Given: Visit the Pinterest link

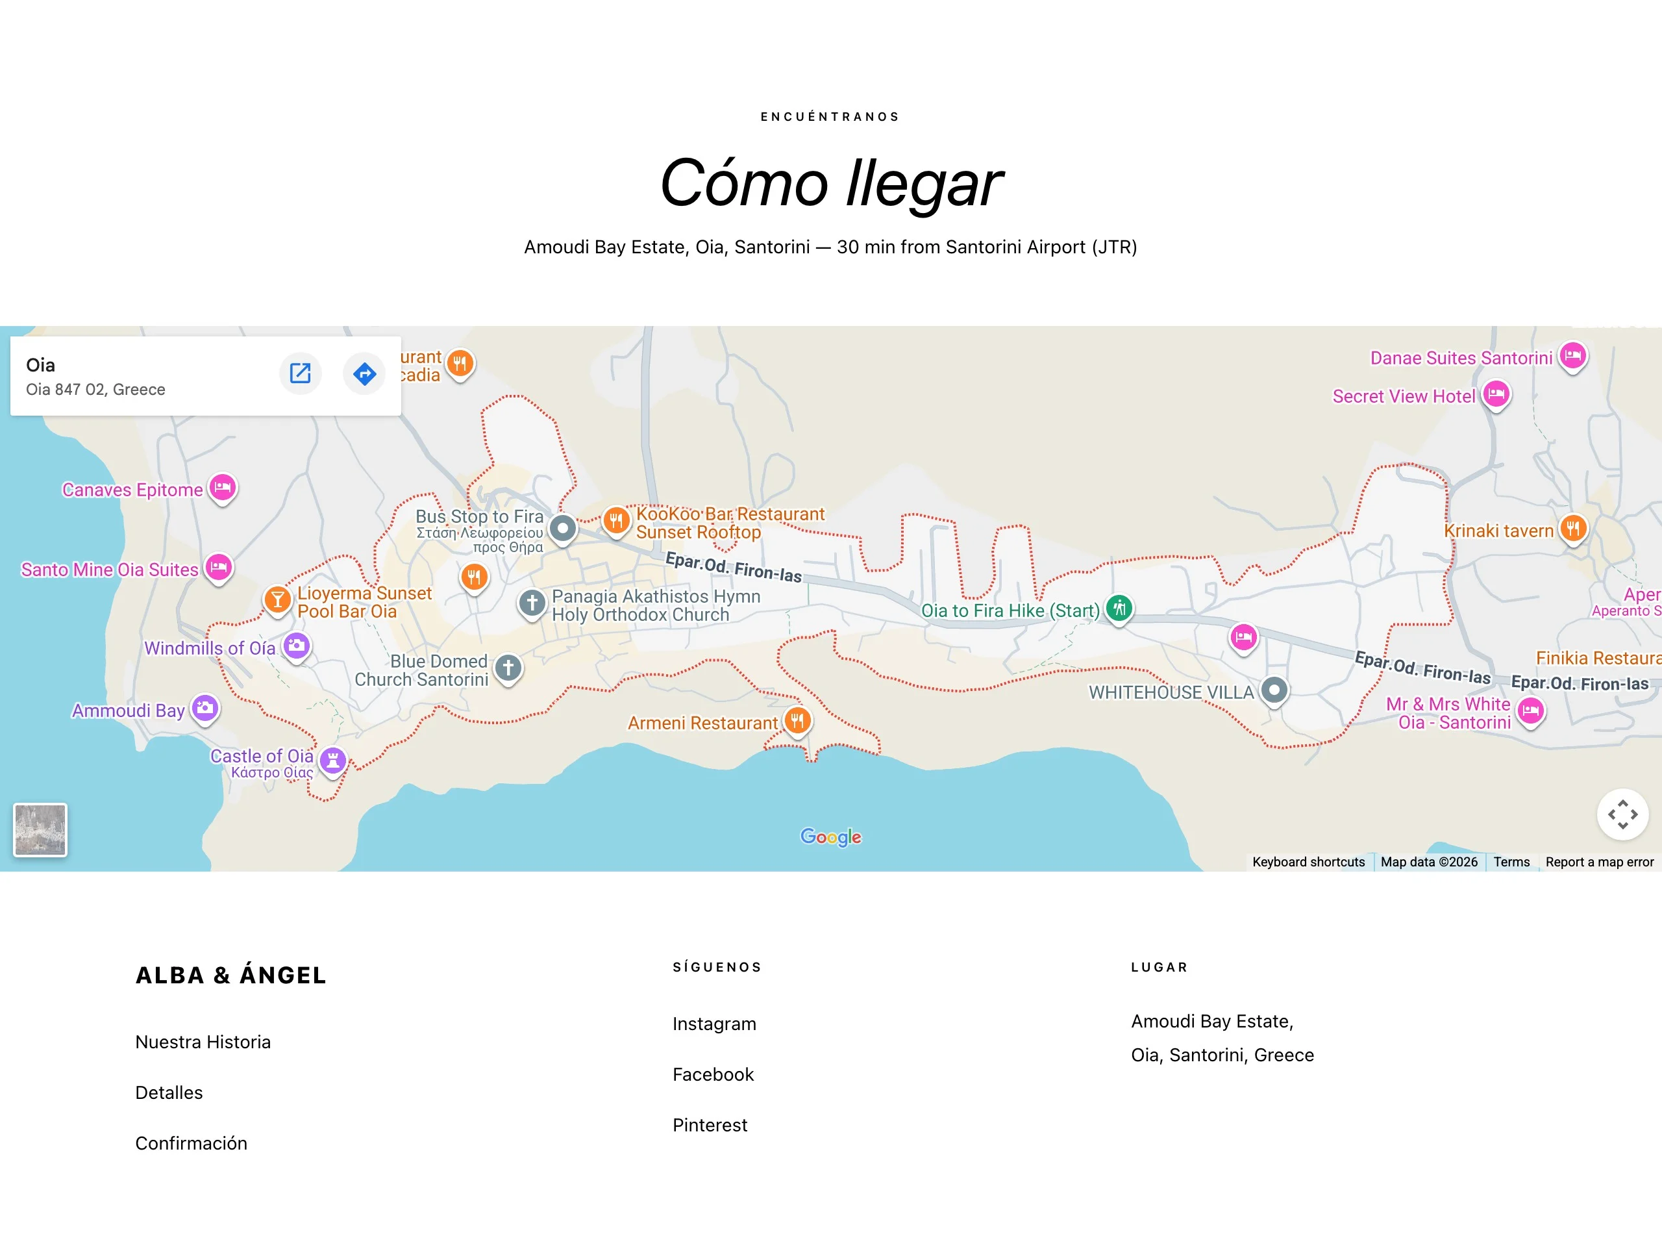Looking at the screenshot, I should (x=710, y=1124).
